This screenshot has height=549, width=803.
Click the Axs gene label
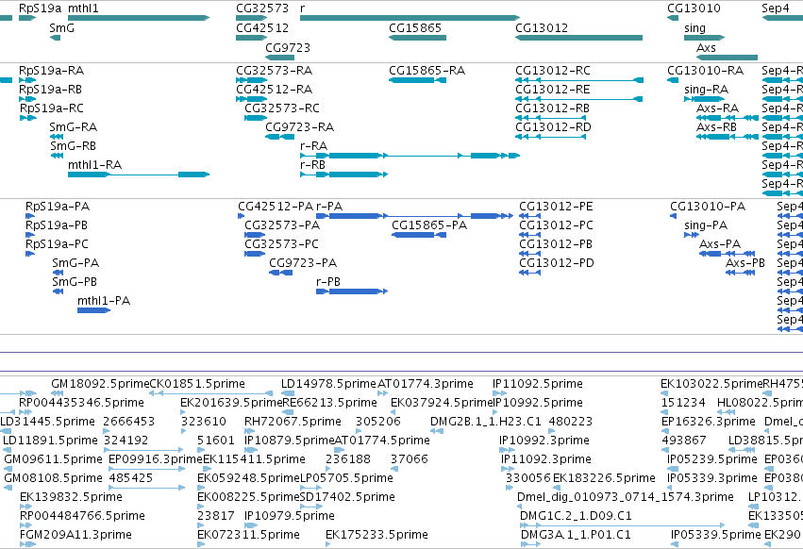point(706,47)
